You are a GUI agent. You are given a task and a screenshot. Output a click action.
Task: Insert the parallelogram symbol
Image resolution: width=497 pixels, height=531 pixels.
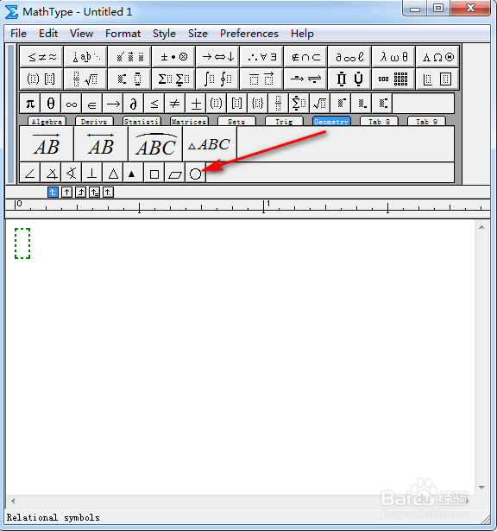(x=175, y=173)
